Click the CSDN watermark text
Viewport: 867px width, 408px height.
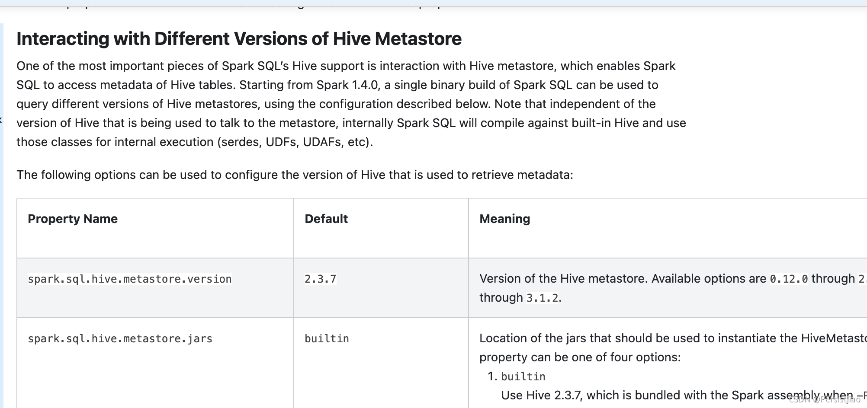click(x=825, y=400)
